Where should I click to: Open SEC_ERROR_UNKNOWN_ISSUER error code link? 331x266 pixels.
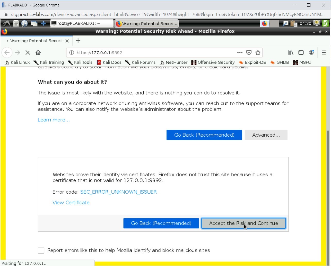(x=118, y=192)
